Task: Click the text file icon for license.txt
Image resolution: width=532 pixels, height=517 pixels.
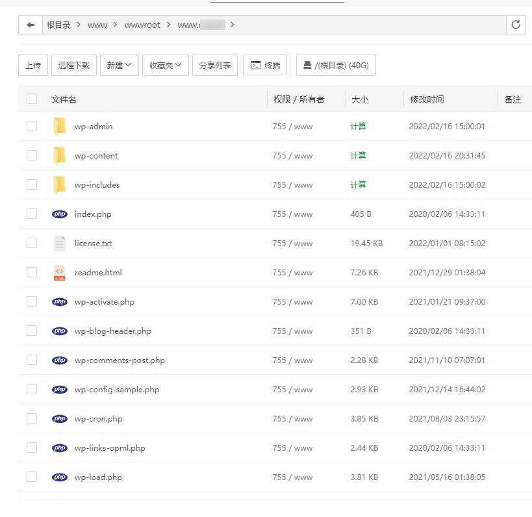Action: [60, 244]
